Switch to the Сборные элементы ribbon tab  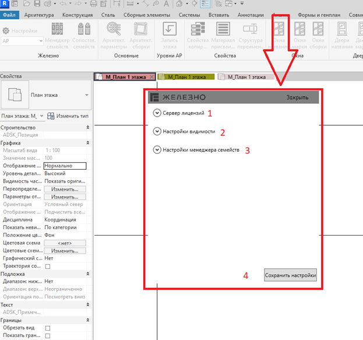(x=147, y=15)
